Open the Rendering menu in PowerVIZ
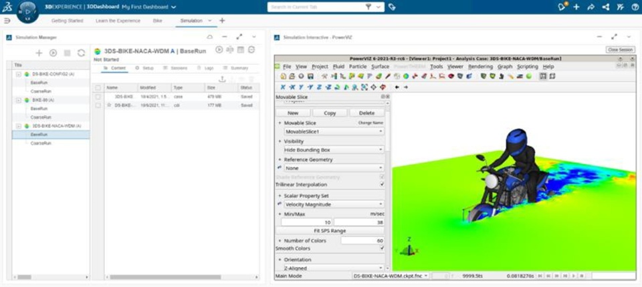The height and width of the screenshot is (287, 642). [481, 66]
